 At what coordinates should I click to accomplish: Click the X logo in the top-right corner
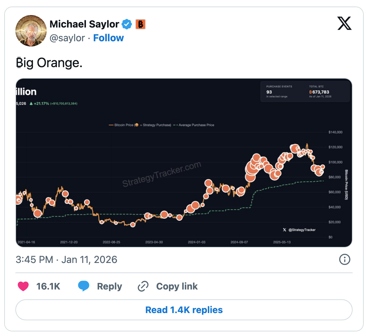(344, 24)
